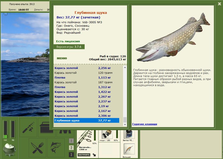Select Карась золотой 2,306 кг row
223x159 pixels.
point(87,116)
